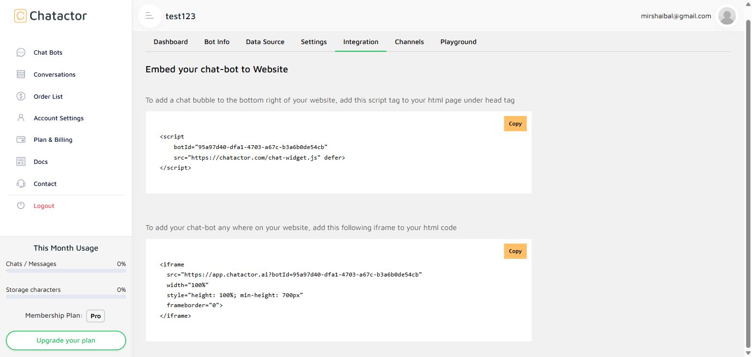Click the chat bubble script instruction text

[x=330, y=100]
